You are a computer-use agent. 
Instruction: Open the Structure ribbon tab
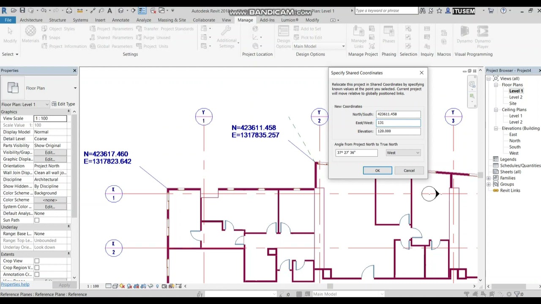pyautogui.click(x=57, y=20)
